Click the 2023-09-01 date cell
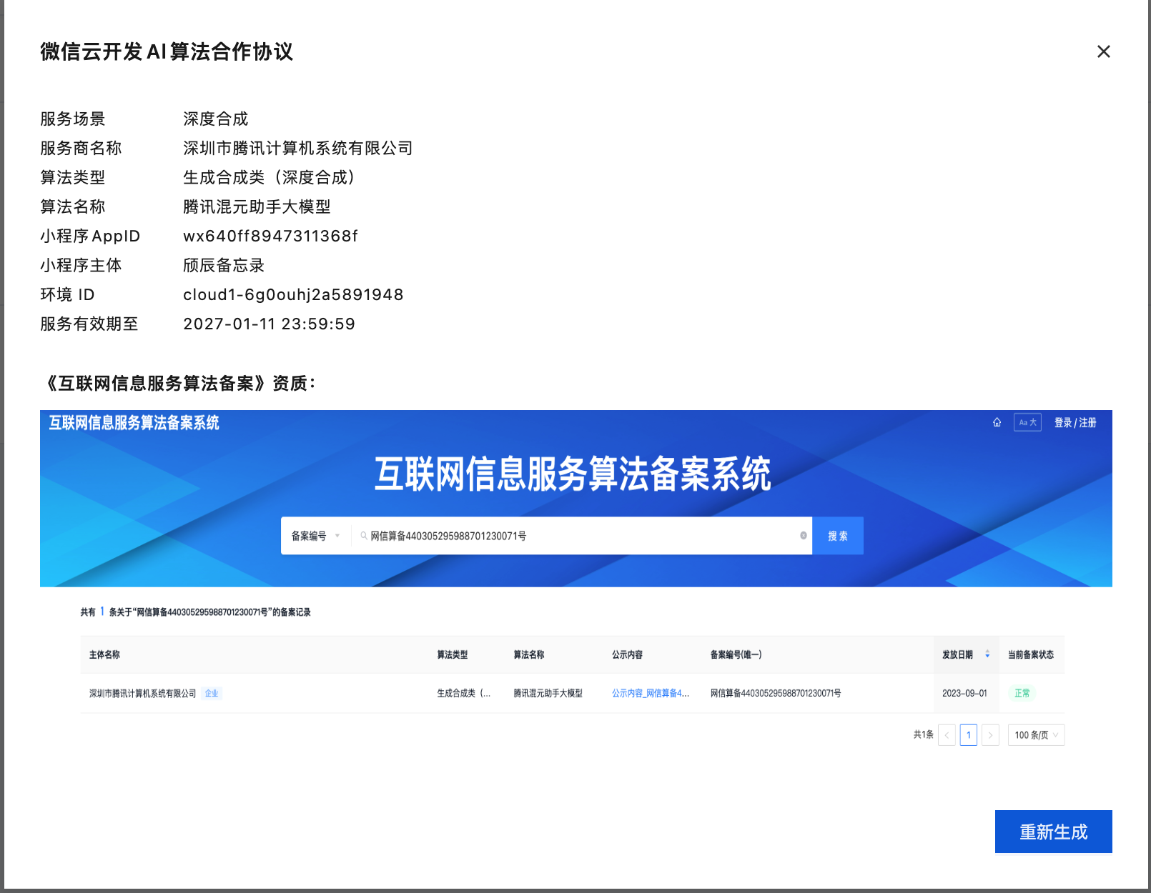The image size is (1151, 893). pyautogui.click(x=964, y=693)
